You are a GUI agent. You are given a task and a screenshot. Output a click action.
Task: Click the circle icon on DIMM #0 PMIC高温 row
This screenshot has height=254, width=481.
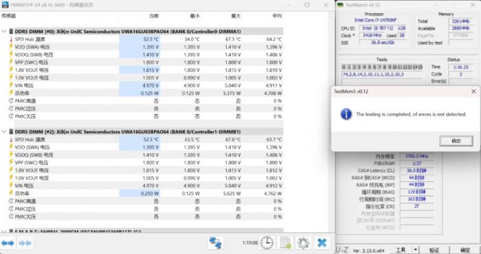[x=11, y=101]
